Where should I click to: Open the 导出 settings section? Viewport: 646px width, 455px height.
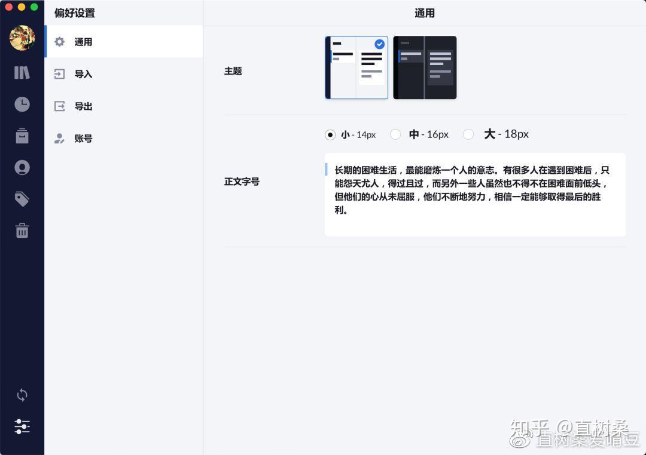124,106
